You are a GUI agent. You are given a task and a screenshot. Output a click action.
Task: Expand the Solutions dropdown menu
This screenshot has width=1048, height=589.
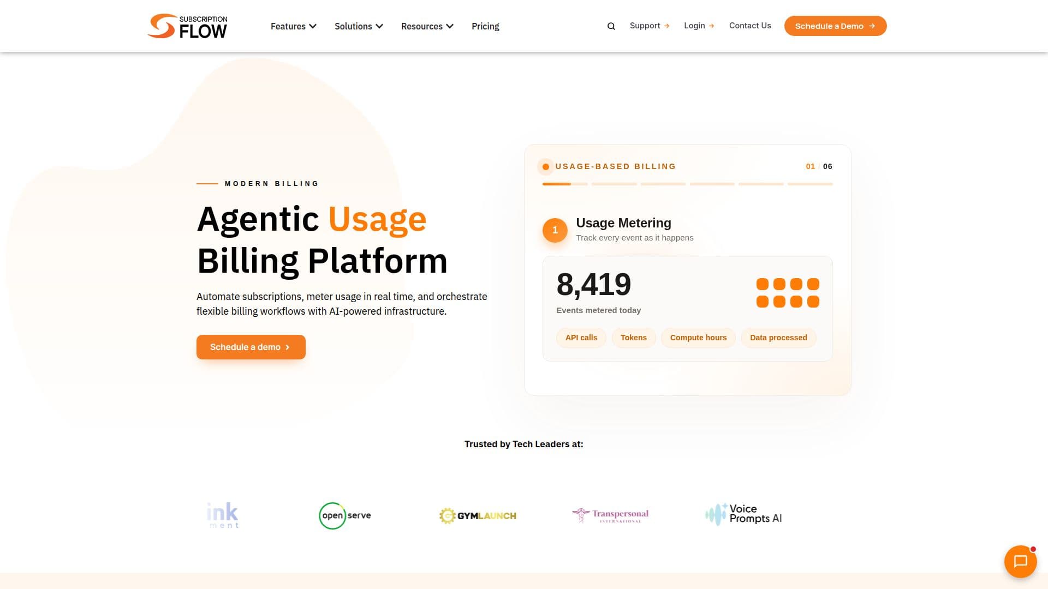point(359,26)
